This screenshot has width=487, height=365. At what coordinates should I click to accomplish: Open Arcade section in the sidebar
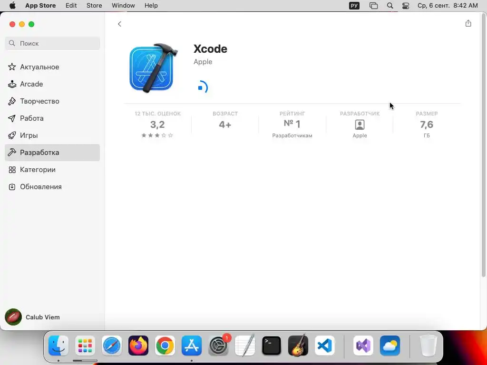pyautogui.click(x=52, y=84)
